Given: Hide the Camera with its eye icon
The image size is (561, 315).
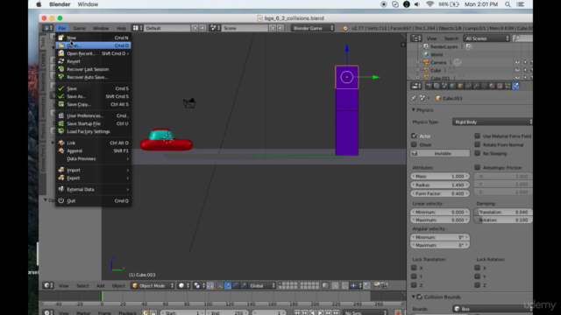Looking at the screenshot, I should point(517,62).
